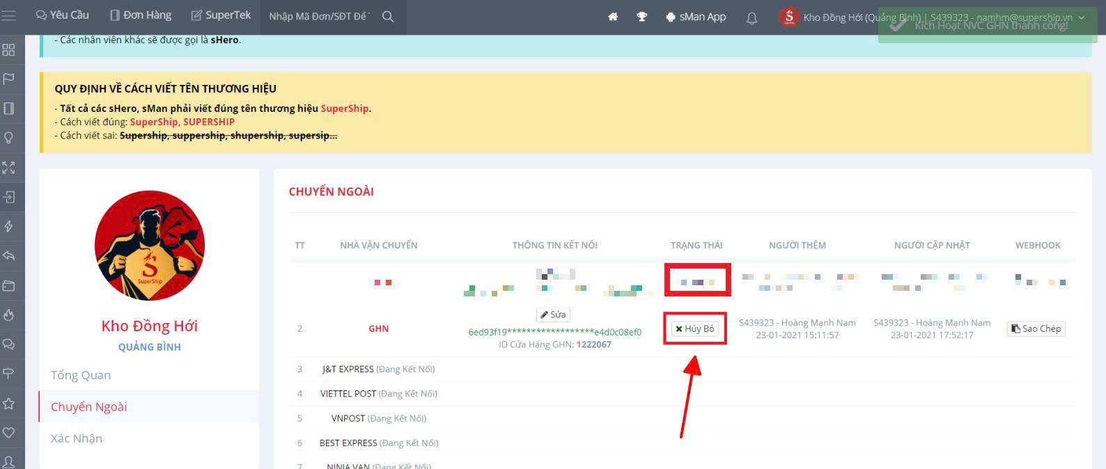Viewport: 1106px width, 469px height.
Task: Click the SuperShip account avatar
Action: tap(788, 17)
